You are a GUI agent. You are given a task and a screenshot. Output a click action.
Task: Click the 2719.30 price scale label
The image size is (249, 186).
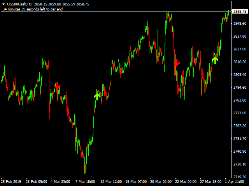[x=240, y=177]
